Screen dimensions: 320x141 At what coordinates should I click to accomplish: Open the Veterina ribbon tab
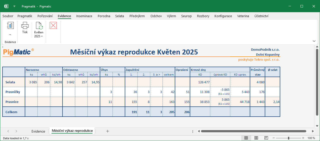click(243, 16)
